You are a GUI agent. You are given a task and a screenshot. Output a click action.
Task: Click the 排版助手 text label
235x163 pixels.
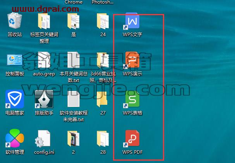tap(44, 113)
